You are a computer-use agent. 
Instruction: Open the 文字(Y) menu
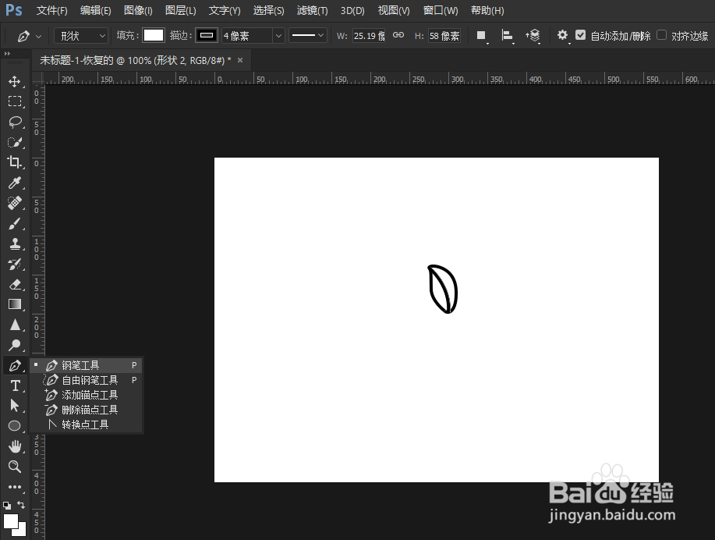[x=225, y=10]
